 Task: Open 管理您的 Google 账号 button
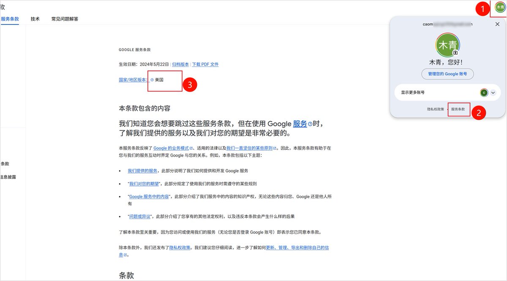tap(447, 74)
